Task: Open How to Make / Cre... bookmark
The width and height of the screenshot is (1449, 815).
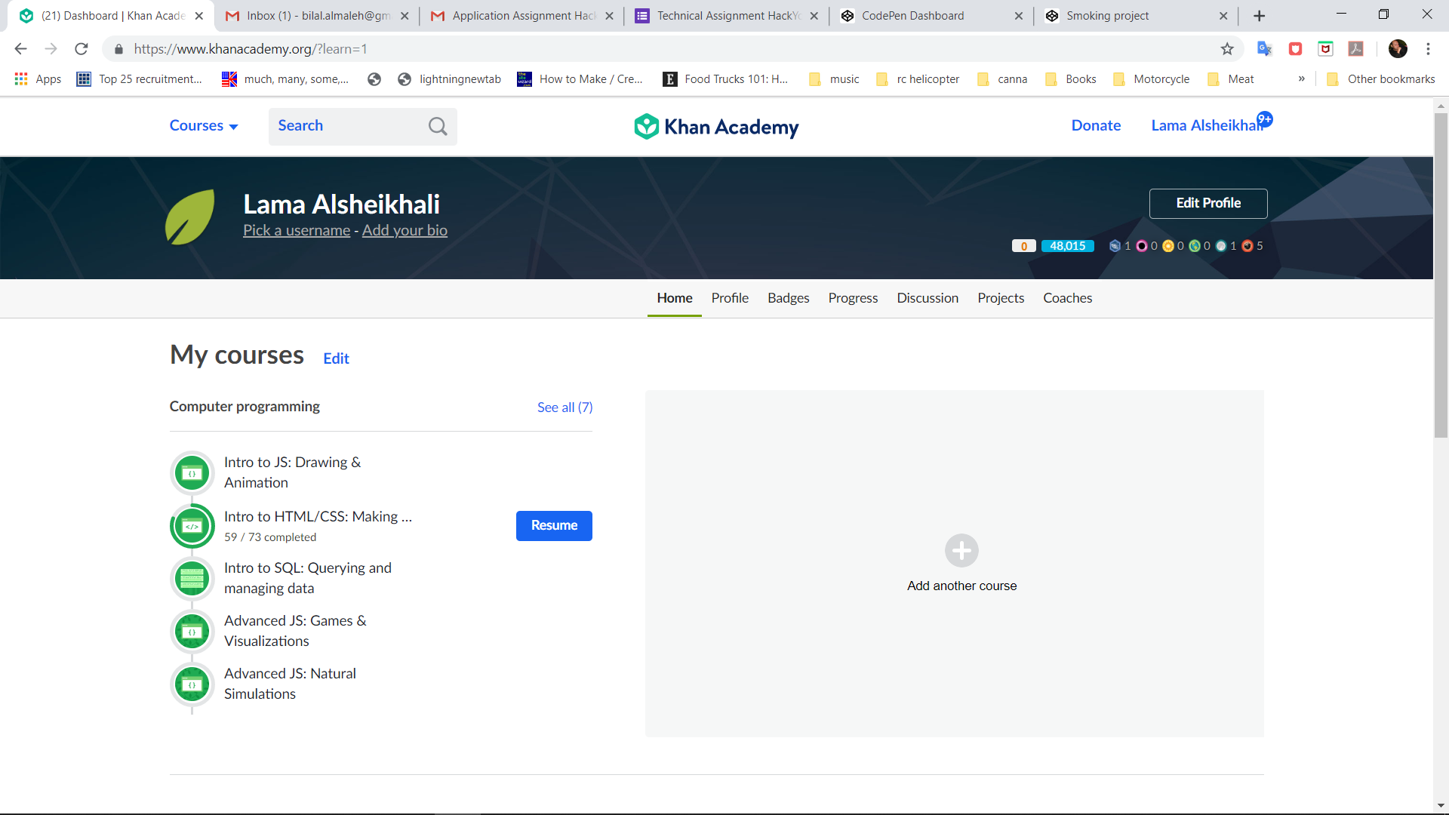Action: (x=580, y=79)
